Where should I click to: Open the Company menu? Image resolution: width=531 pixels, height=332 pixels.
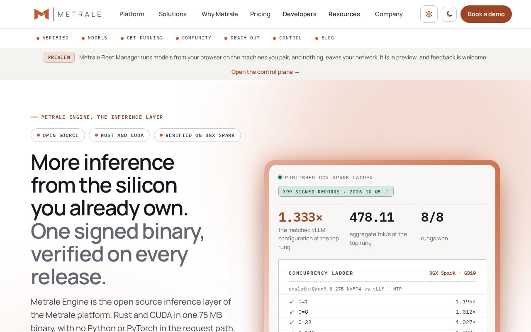389,14
